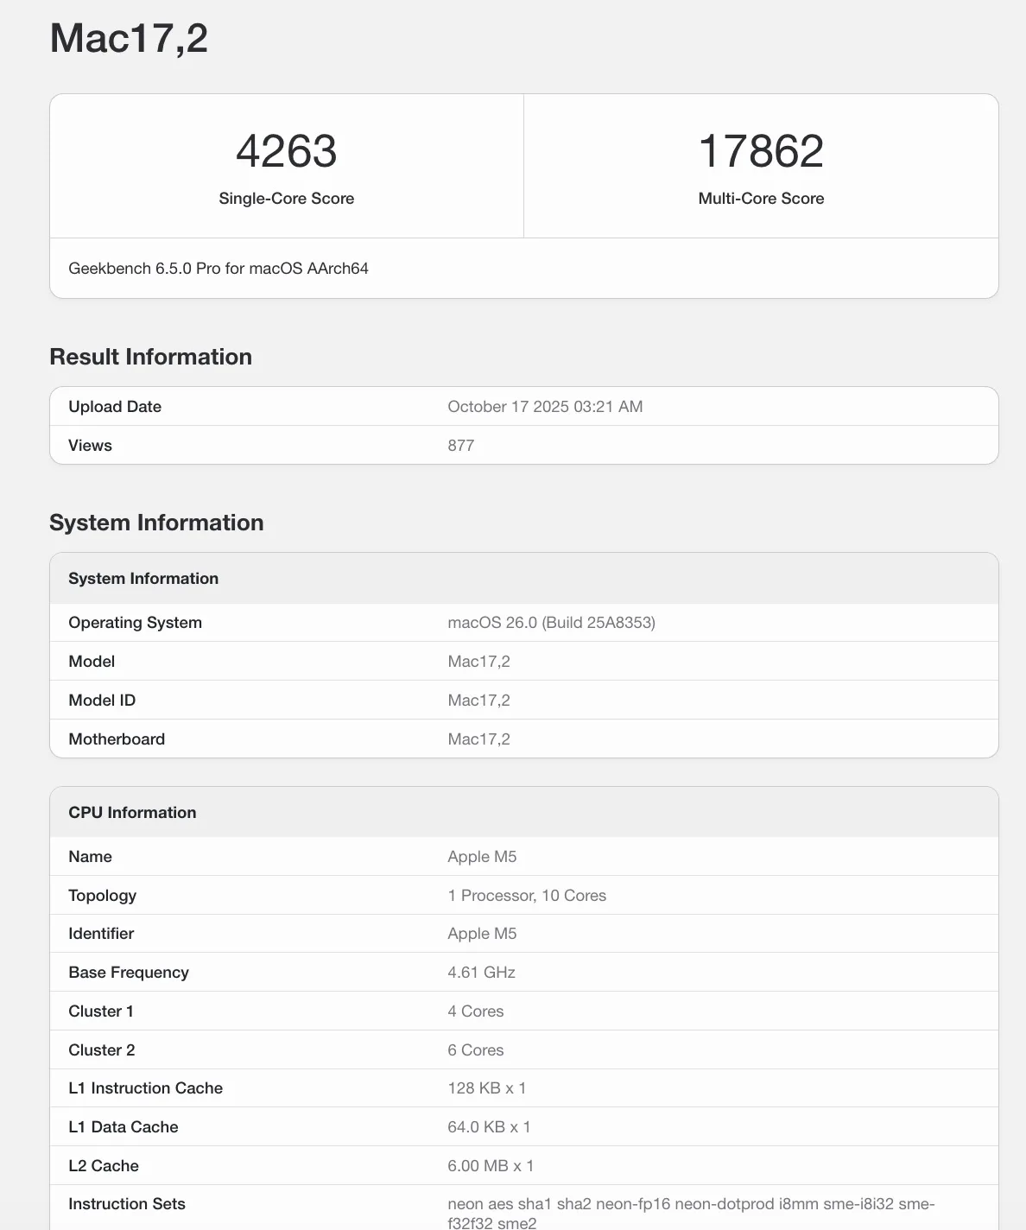Image resolution: width=1026 pixels, height=1230 pixels.
Task: Select the multi-core score 17862
Action: click(761, 151)
